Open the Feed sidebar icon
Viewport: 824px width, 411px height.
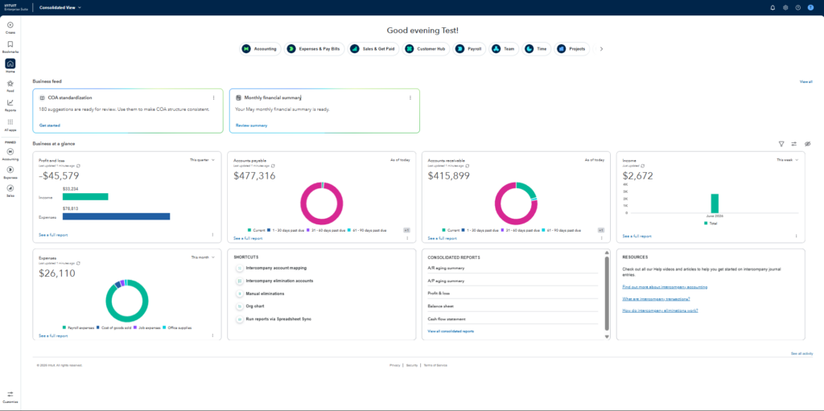tap(10, 84)
